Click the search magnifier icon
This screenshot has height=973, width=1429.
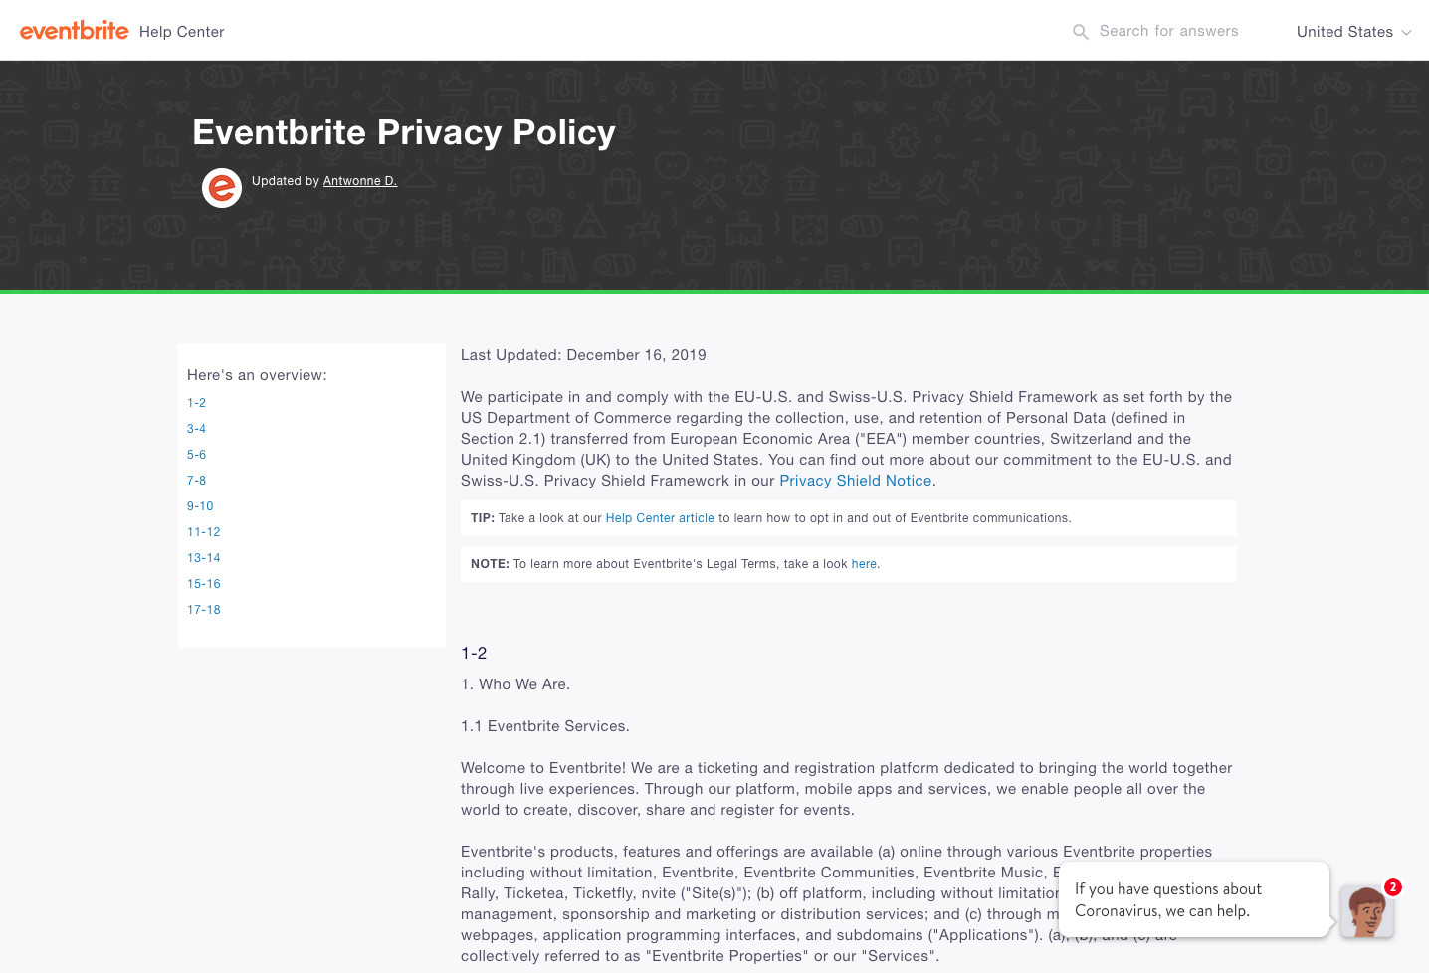1080,32
